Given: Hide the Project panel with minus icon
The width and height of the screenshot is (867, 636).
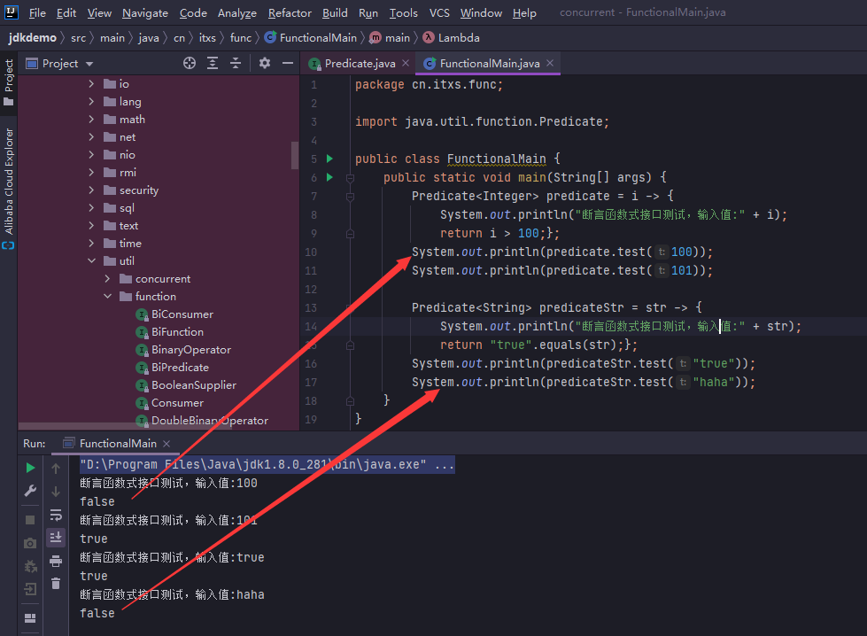Looking at the screenshot, I should click(288, 63).
